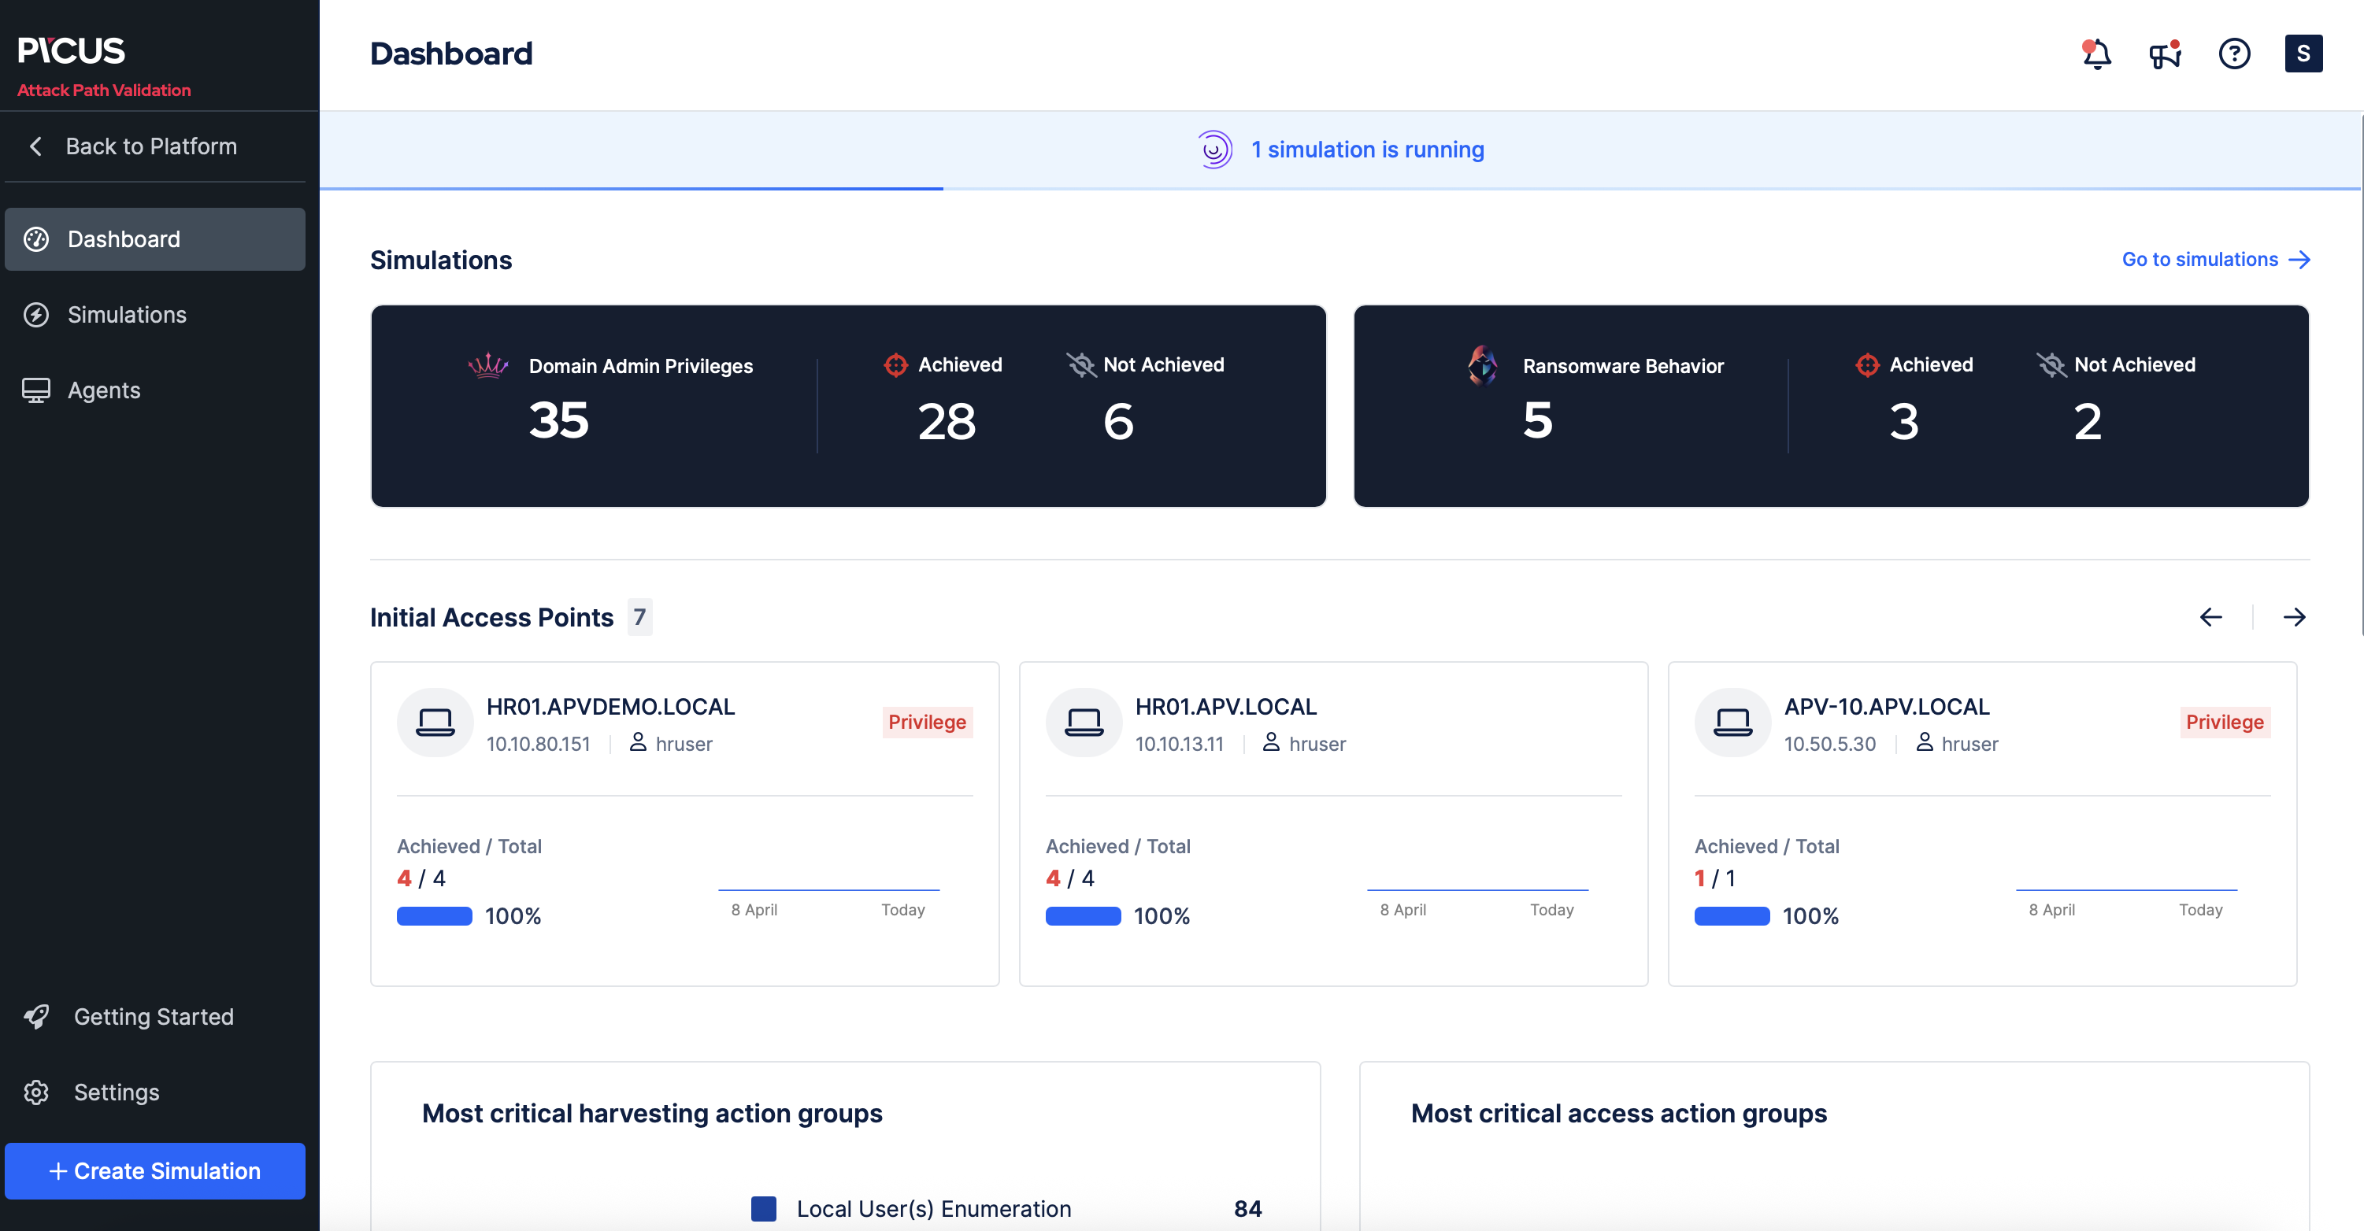2364x1231 pixels.
Task: Click the Create Simulation button
Action: click(155, 1170)
